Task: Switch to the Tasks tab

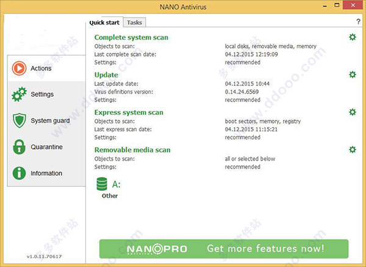Action: [134, 23]
